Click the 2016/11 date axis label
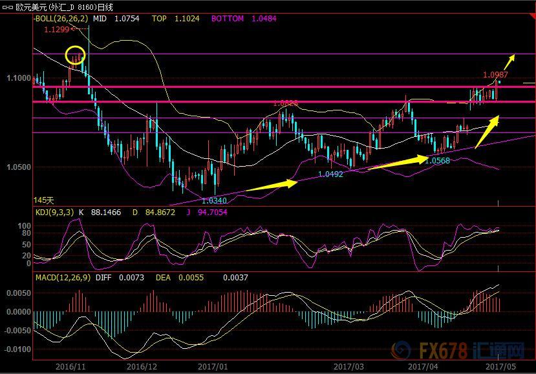The width and height of the screenshot is (536, 374). (x=70, y=367)
